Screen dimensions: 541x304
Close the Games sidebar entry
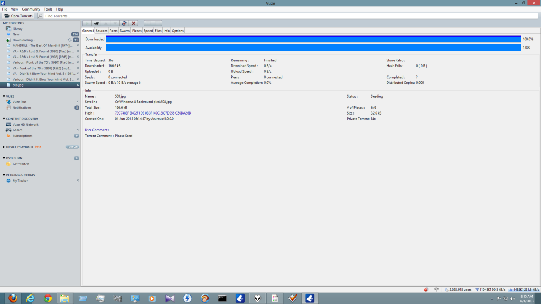pos(78,130)
